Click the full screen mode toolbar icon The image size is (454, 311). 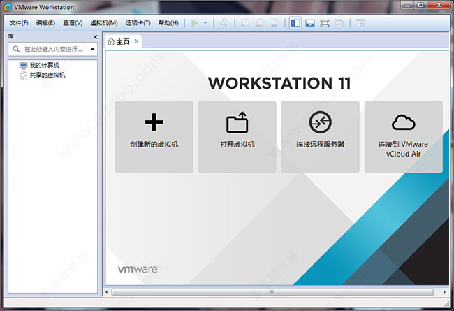click(325, 23)
